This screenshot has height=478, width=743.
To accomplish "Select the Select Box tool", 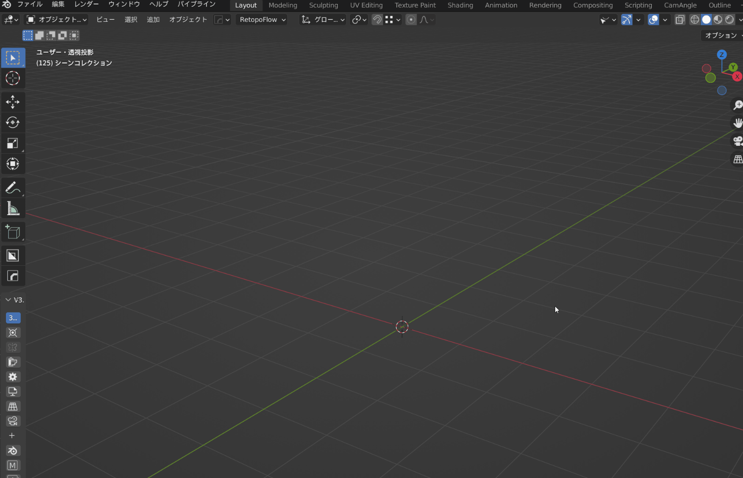I will point(13,58).
